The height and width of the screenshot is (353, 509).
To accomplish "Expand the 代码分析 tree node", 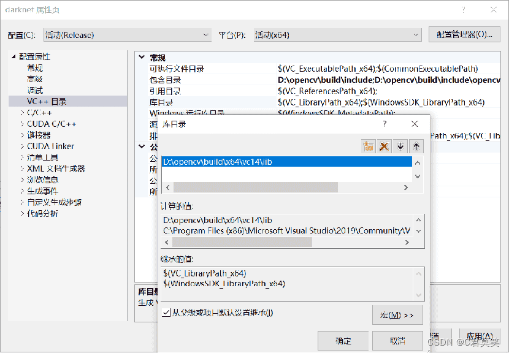I will tap(21, 213).
